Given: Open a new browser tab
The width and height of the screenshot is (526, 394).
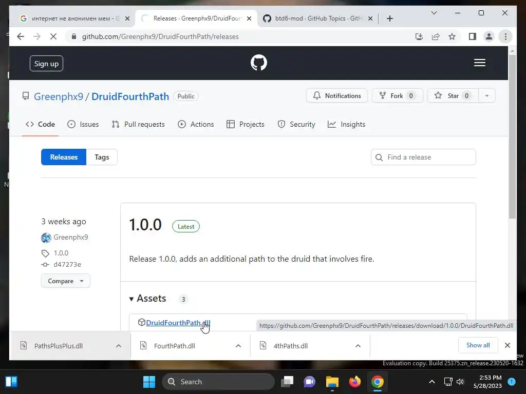Looking at the screenshot, I should click(389, 18).
